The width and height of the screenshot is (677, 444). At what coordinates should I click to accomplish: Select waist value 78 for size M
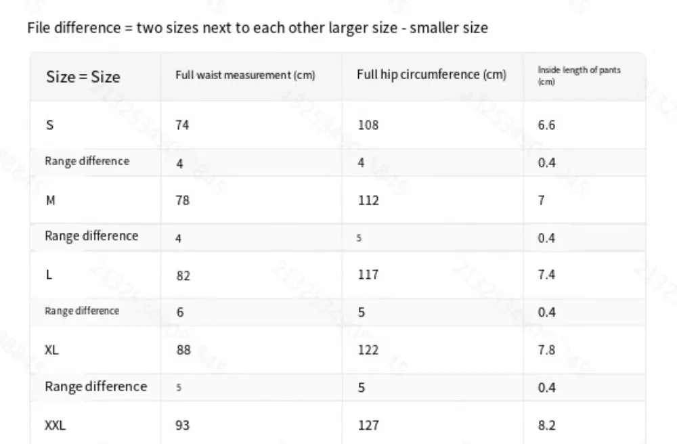click(x=183, y=200)
